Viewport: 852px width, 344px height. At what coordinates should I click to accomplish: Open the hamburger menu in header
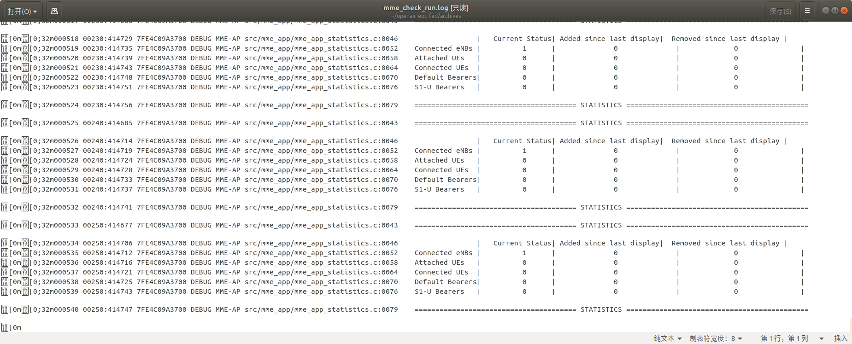point(807,11)
